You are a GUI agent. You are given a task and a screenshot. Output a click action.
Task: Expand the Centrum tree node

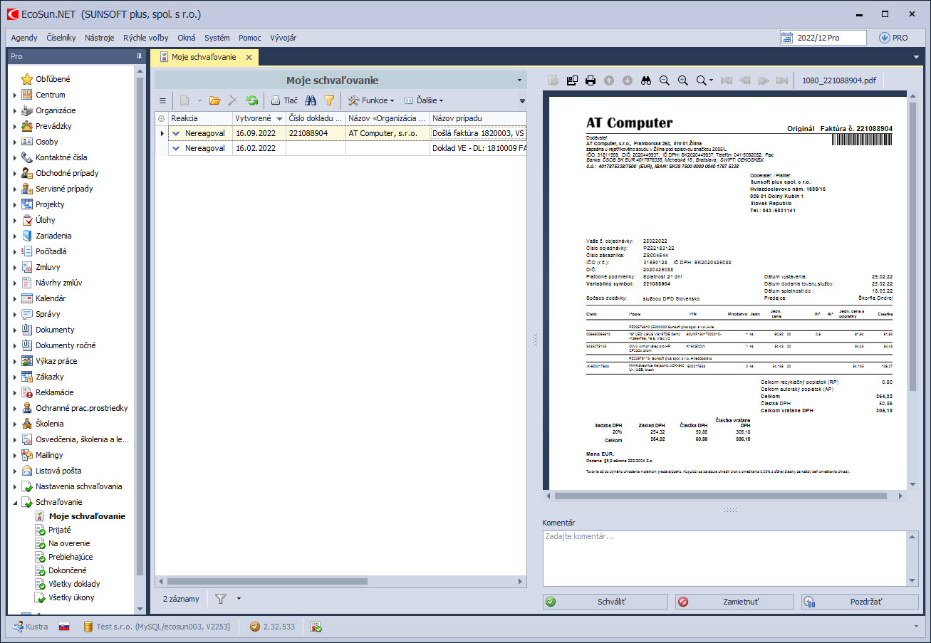[x=15, y=95]
